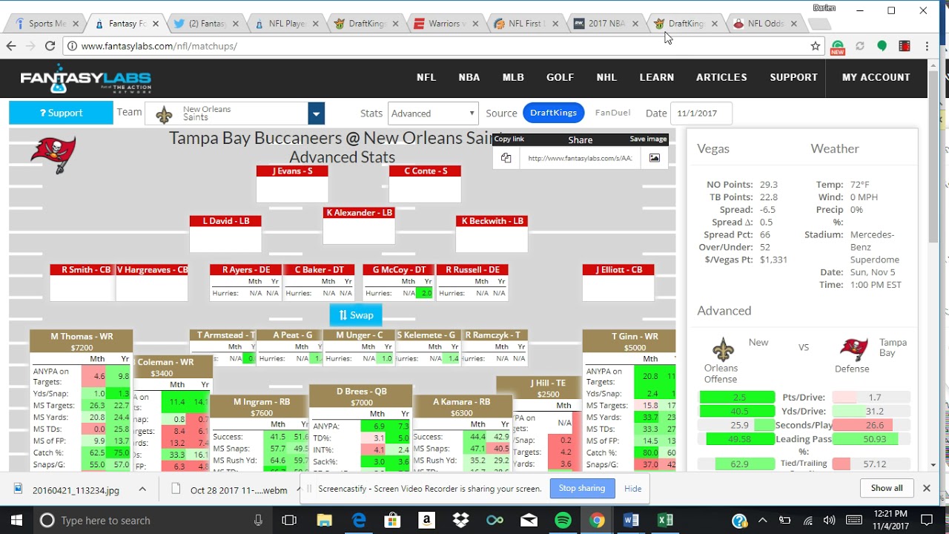This screenshot has height=534, width=949.
Task: Launch File Explorer from the taskbar
Action: [324, 520]
